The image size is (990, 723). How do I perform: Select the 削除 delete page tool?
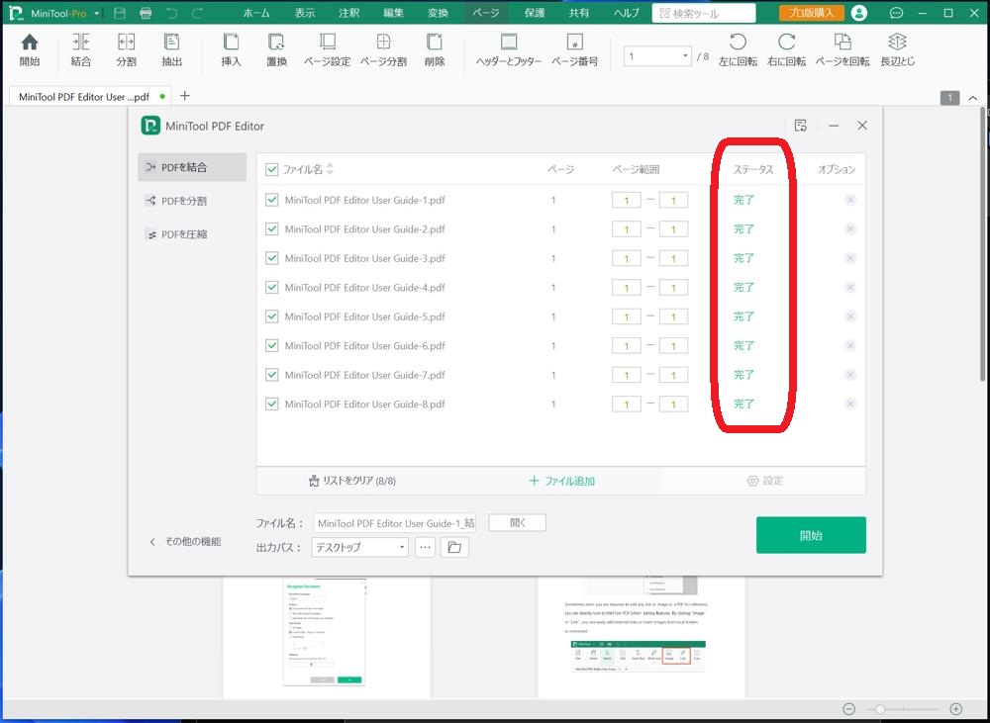pyautogui.click(x=435, y=49)
